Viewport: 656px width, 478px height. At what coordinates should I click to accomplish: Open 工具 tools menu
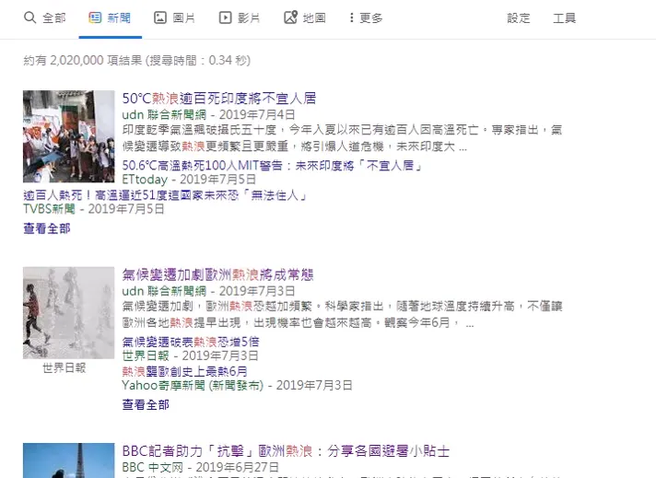(565, 18)
